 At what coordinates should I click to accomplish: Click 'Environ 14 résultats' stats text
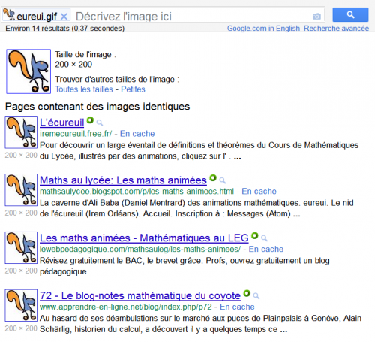tap(65, 29)
